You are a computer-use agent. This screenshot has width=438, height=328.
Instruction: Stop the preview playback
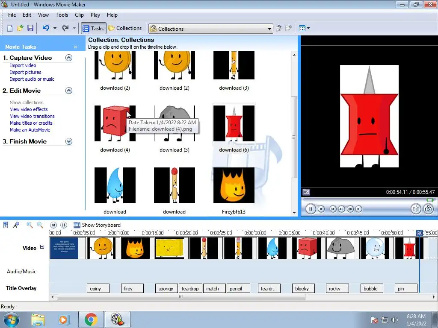point(321,209)
